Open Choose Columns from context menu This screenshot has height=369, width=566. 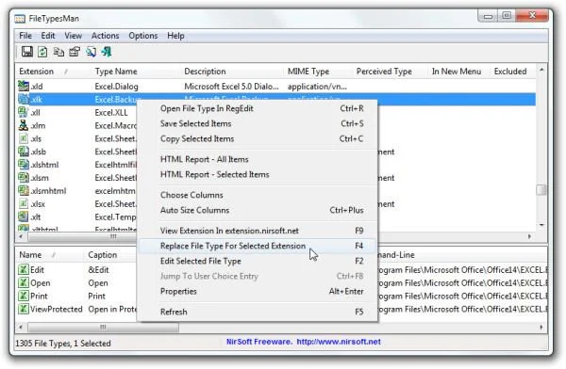pos(257,195)
